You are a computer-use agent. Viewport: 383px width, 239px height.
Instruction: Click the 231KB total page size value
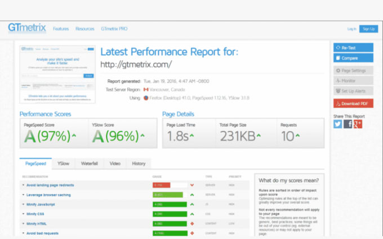point(238,136)
